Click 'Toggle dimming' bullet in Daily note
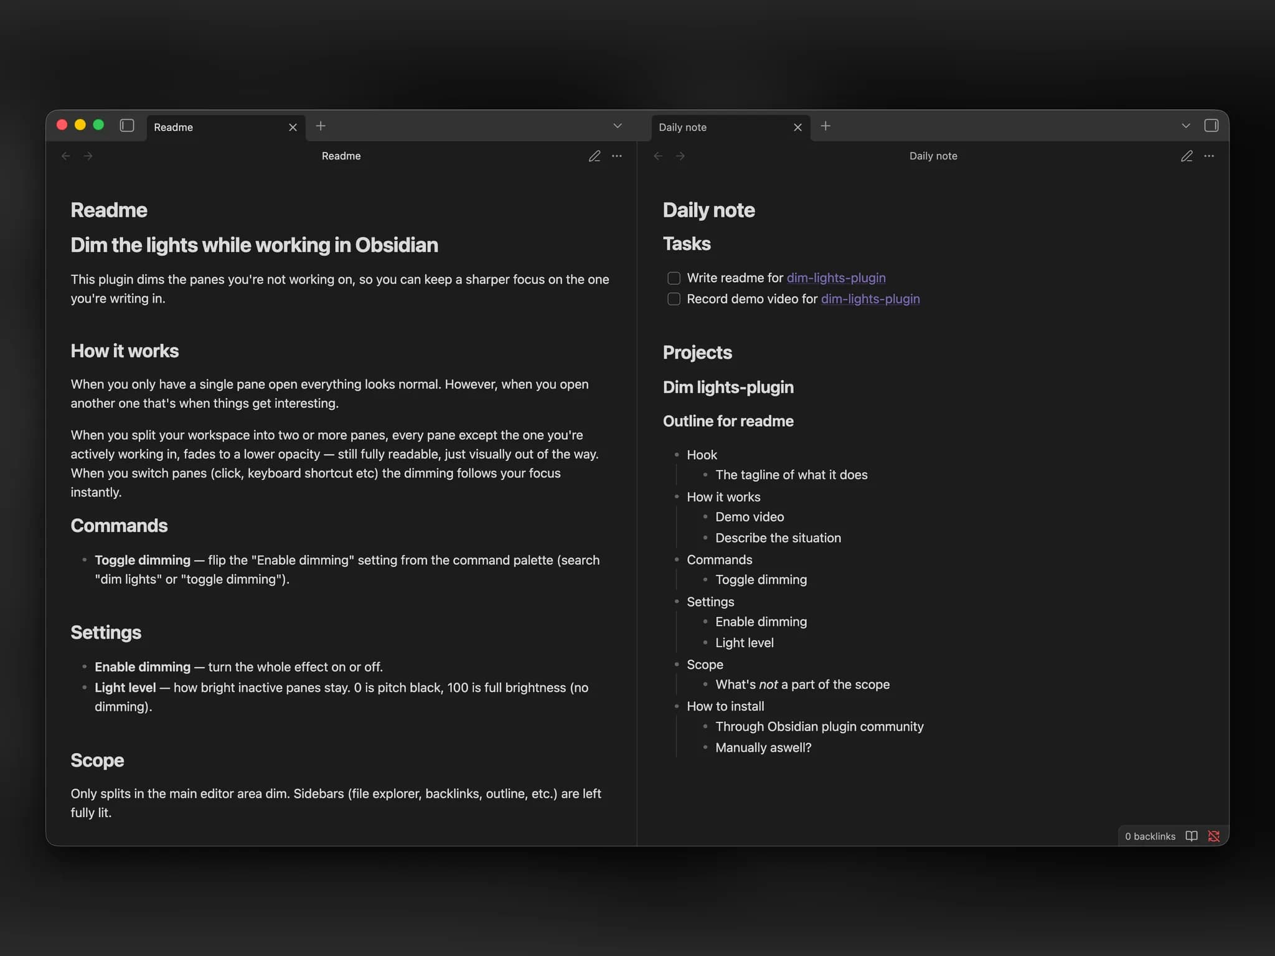The image size is (1275, 956). pyautogui.click(x=761, y=580)
